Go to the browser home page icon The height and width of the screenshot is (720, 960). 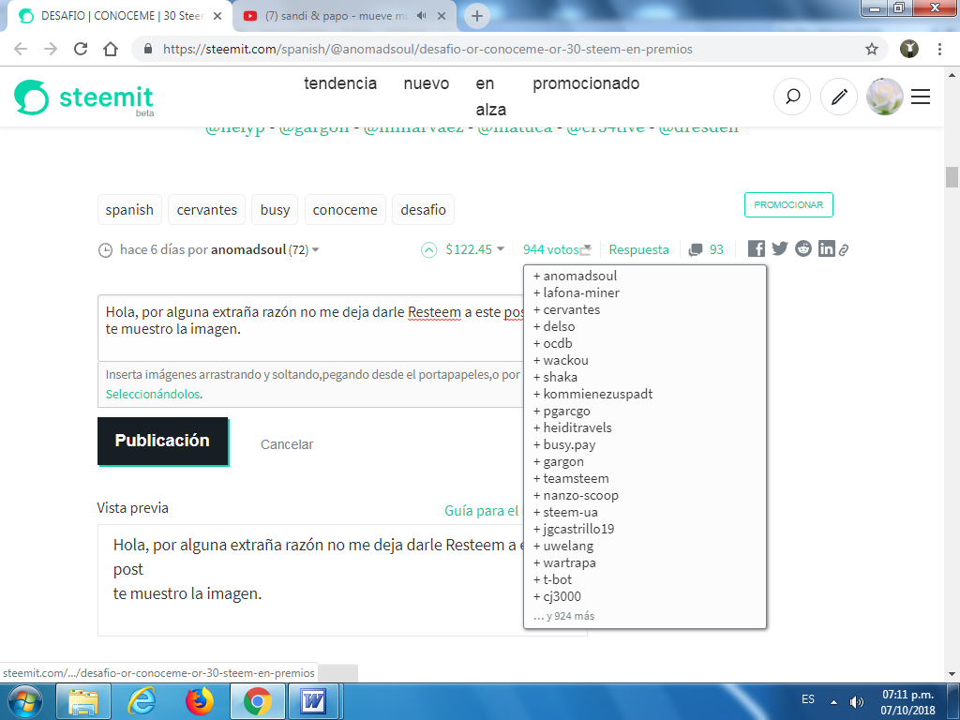click(x=111, y=49)
